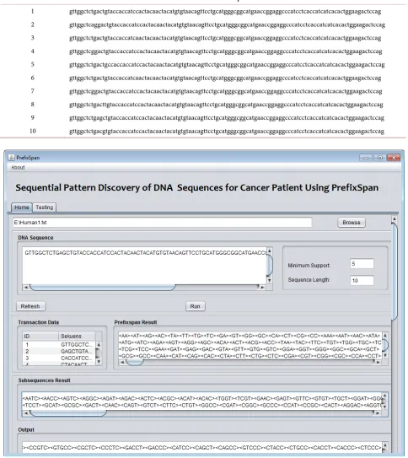Screen dimensions: 408x458
Task: Click Subsequences Result scroll right arrow
Action: point(378,413)
